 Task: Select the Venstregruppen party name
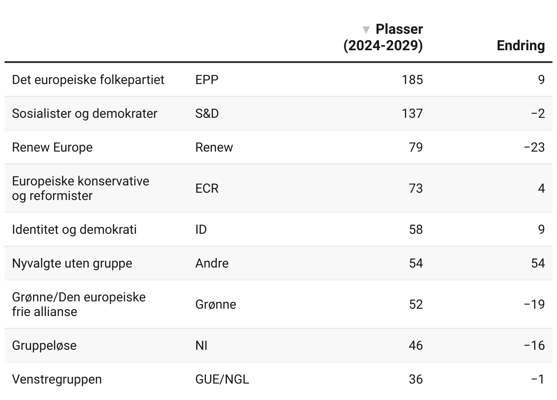tap(57, 379)
